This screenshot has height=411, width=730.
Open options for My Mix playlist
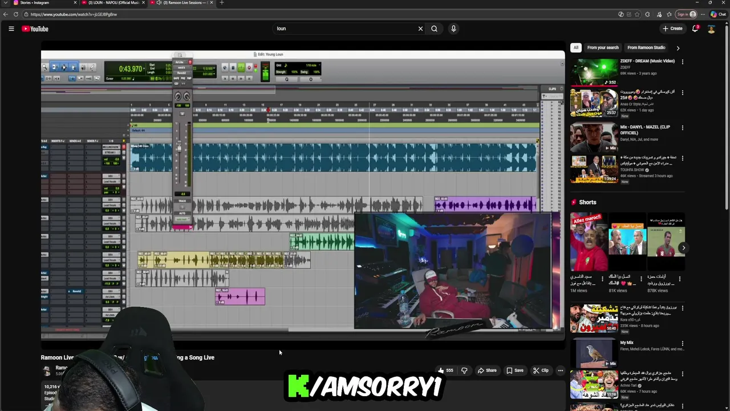click(683, 344)
